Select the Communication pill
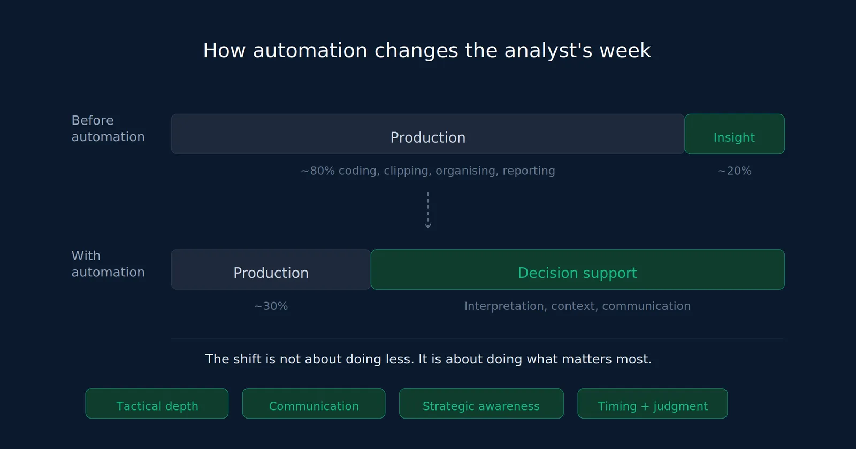This screenshot has height=449, width=856. point(314,404)
